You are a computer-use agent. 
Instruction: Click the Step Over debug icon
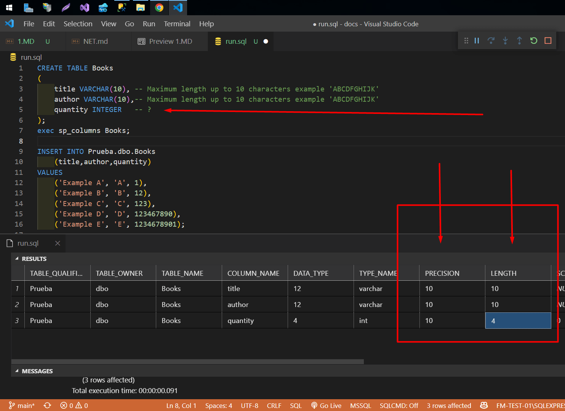pos(491,40)
